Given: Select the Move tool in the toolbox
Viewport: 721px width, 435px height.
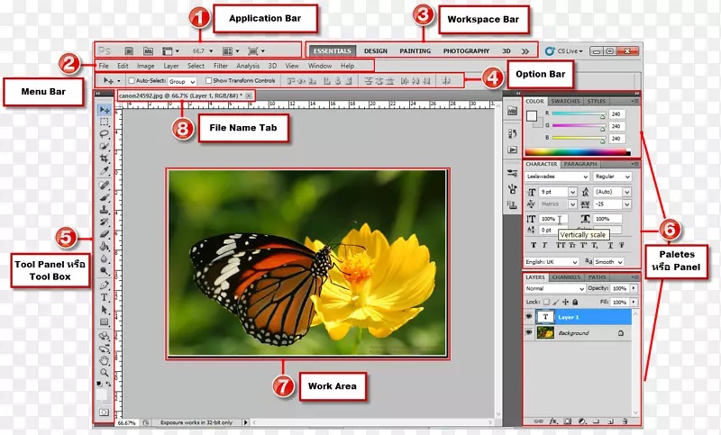Looking at the screenshot, I should (105, 109).
